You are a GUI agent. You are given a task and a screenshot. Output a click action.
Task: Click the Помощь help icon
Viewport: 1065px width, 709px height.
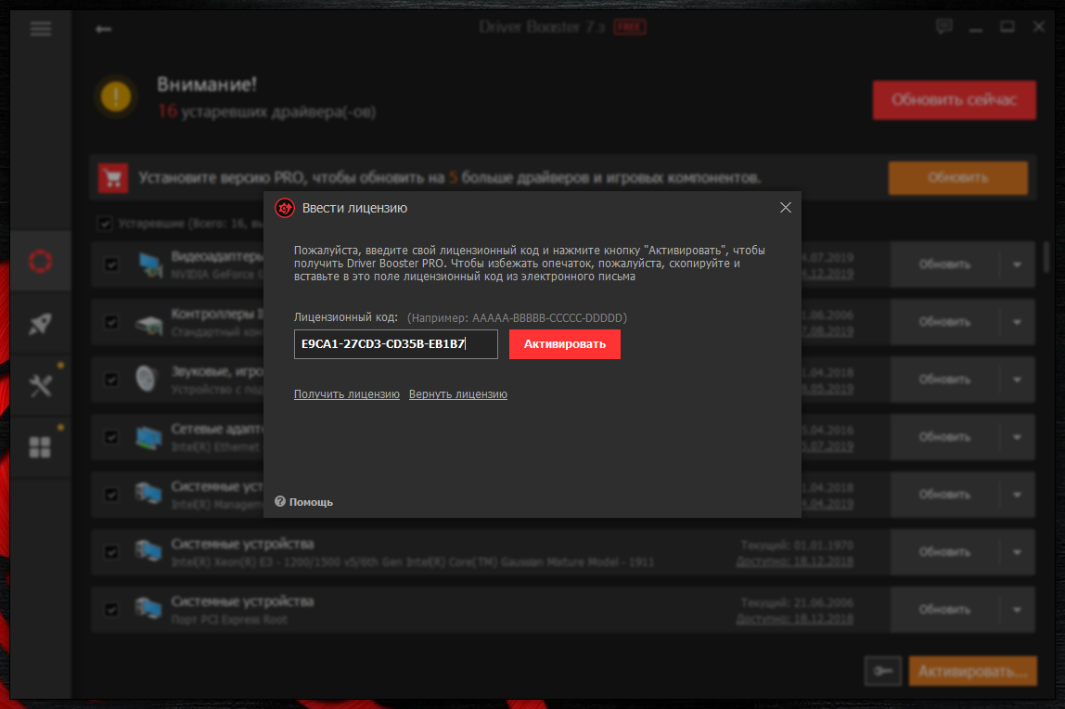coord(280,502)
